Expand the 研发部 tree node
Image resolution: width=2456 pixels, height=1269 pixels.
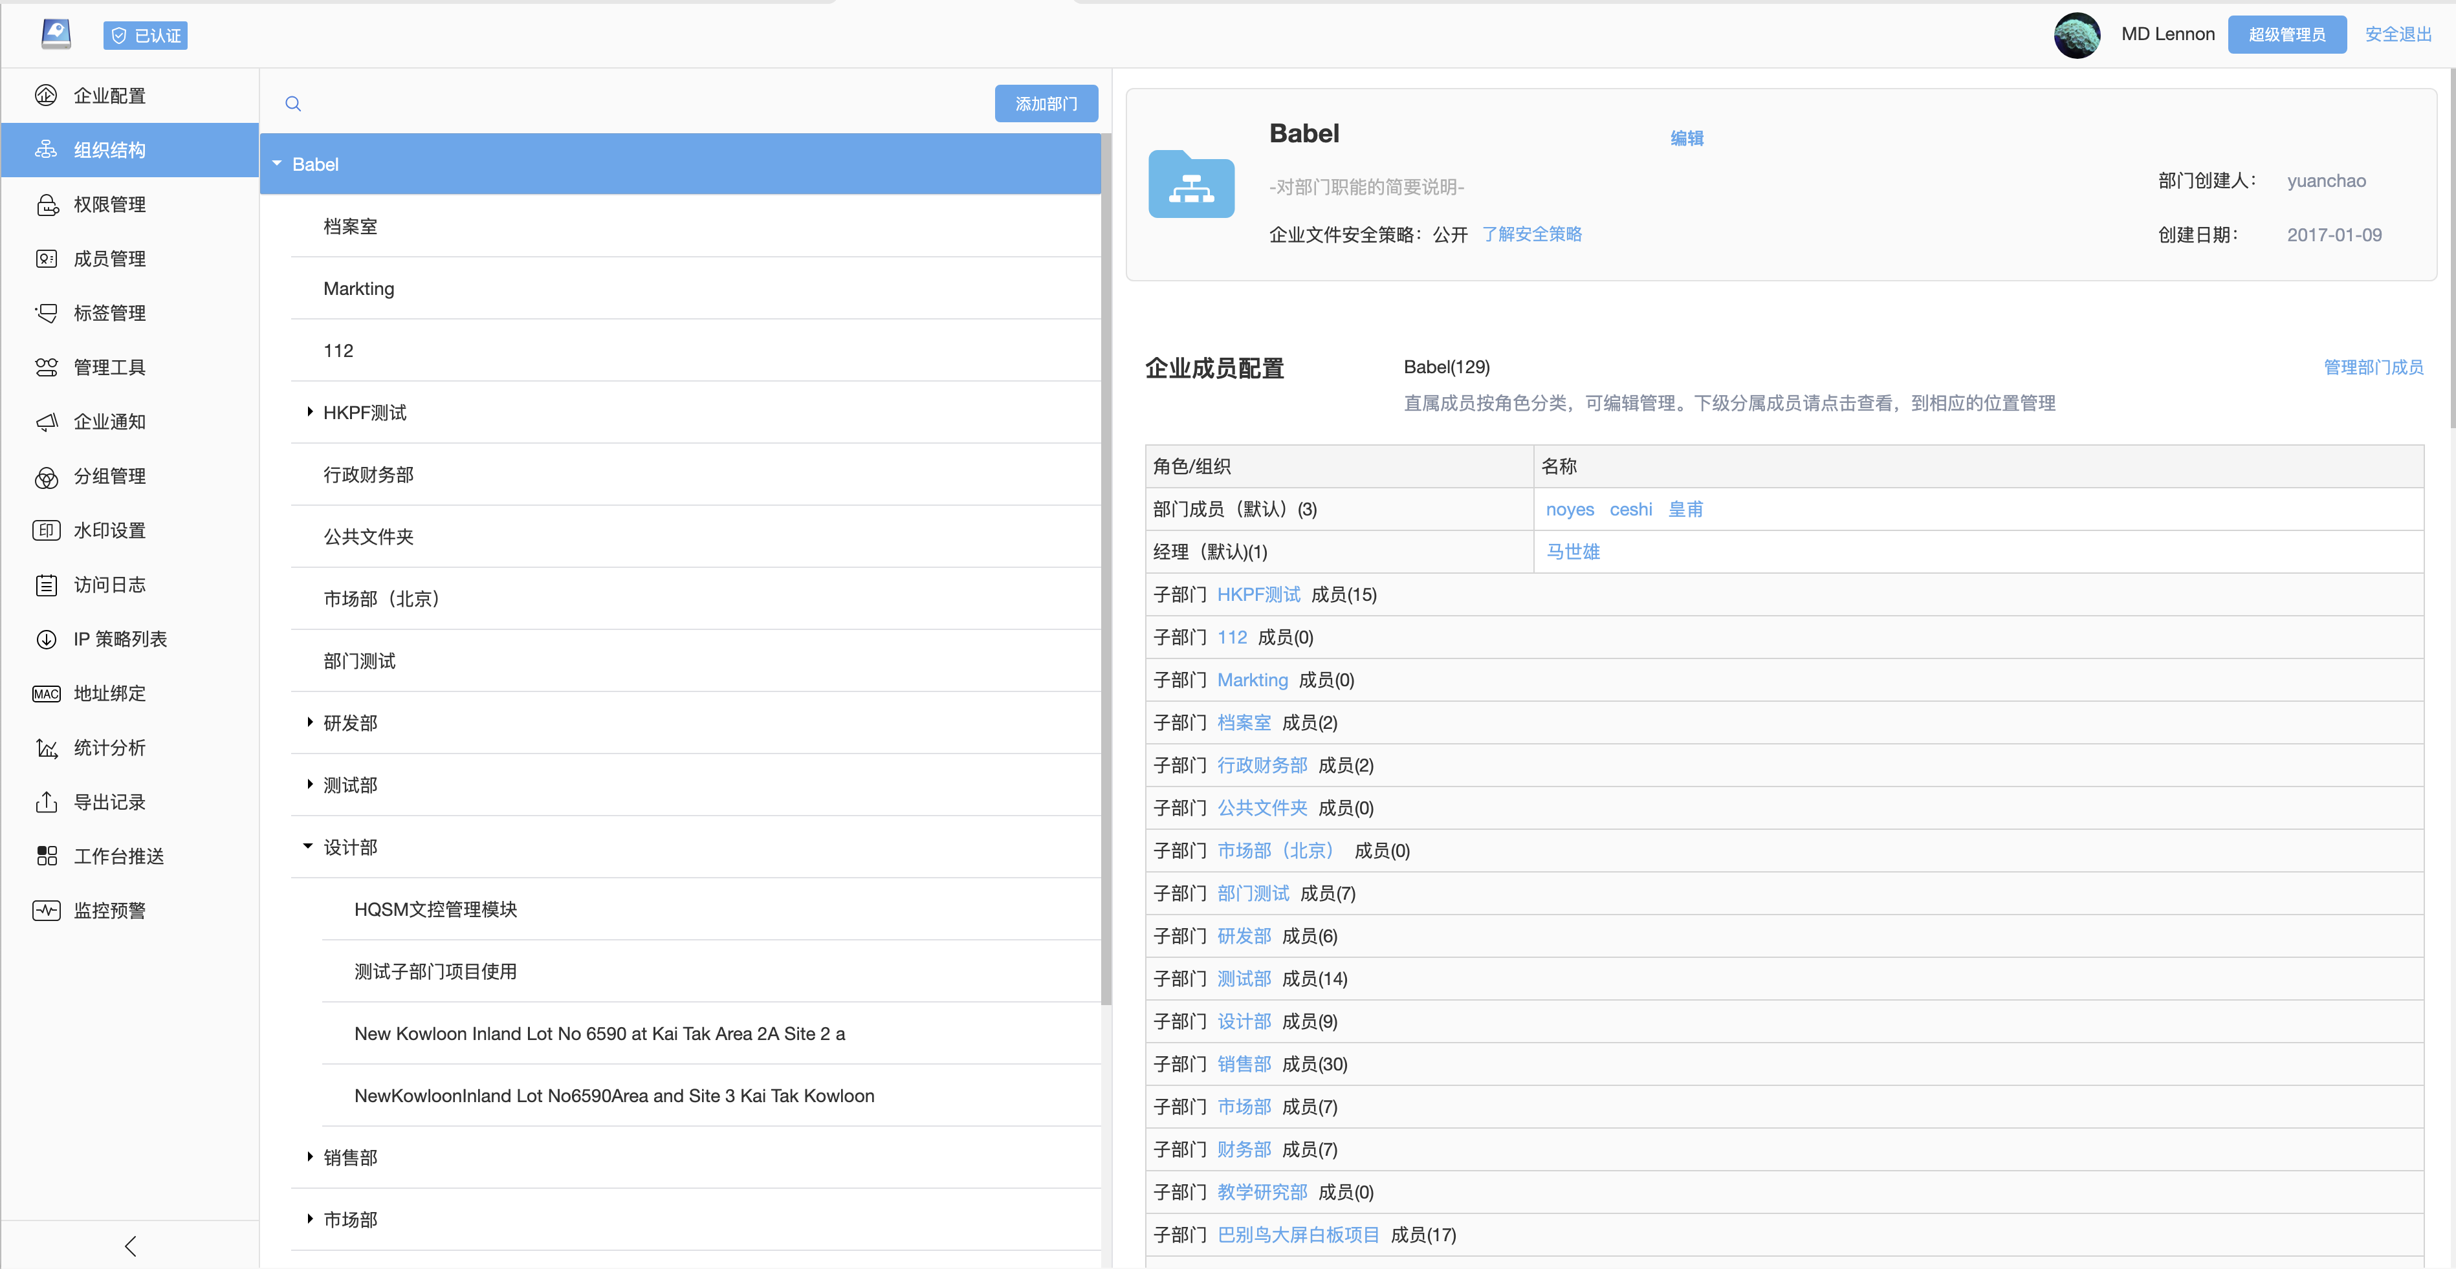coord(310,722)
